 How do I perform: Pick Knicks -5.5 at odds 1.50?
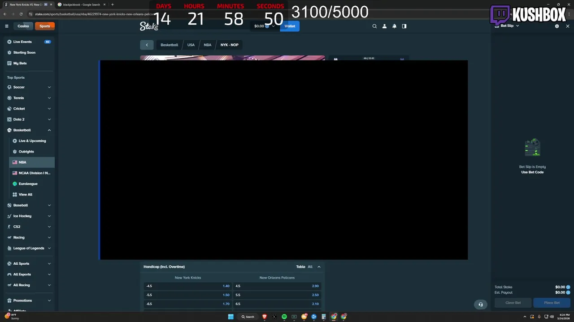188,295
